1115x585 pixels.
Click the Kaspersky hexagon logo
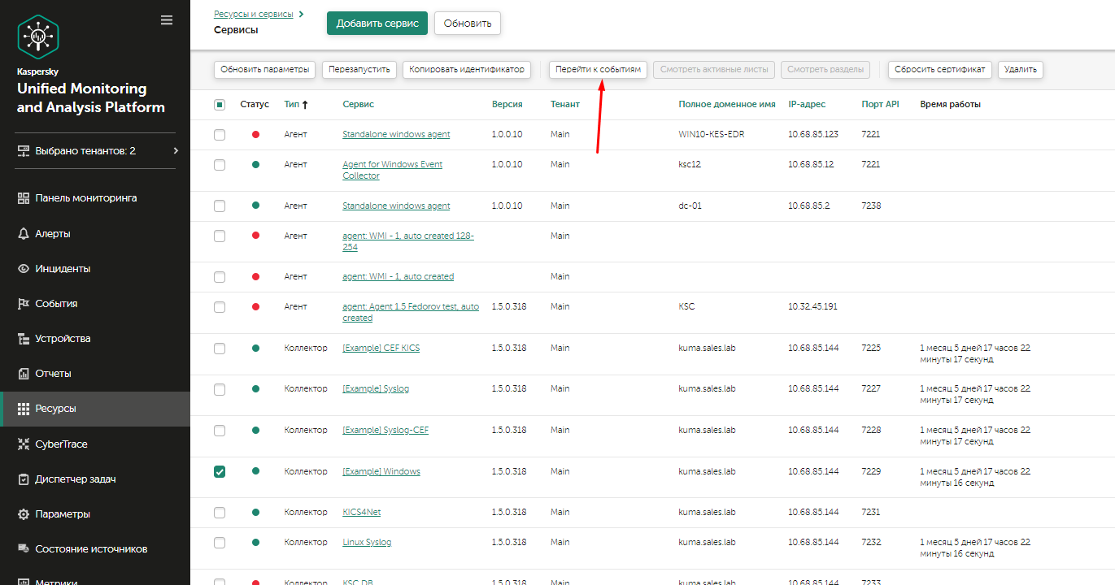[38, 37]
